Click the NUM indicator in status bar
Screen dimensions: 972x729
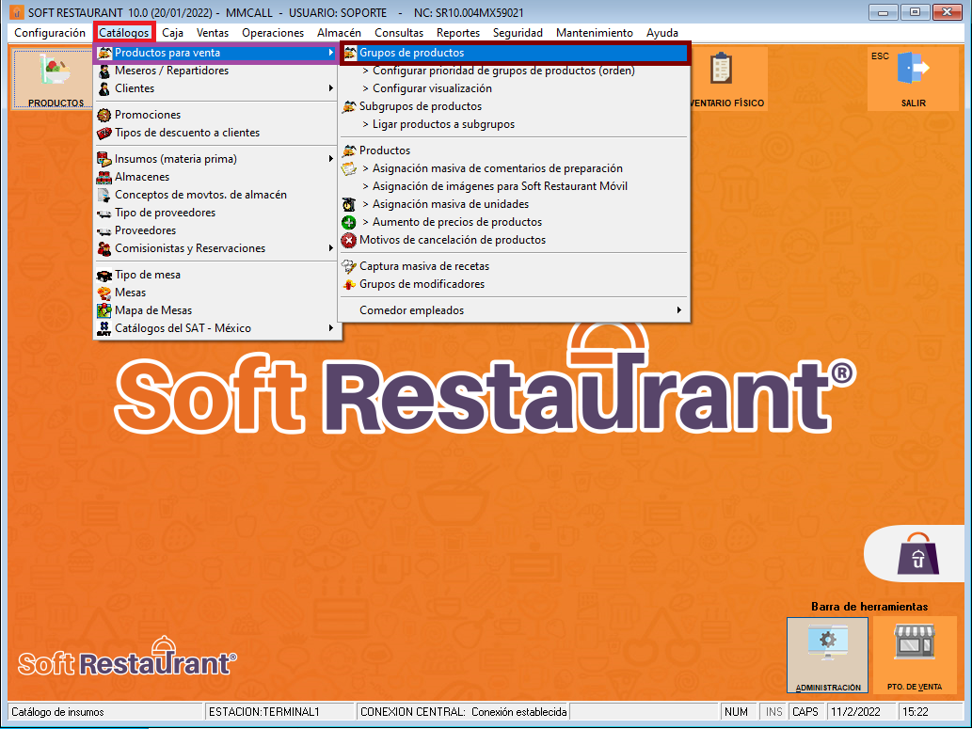click(737, 712)
